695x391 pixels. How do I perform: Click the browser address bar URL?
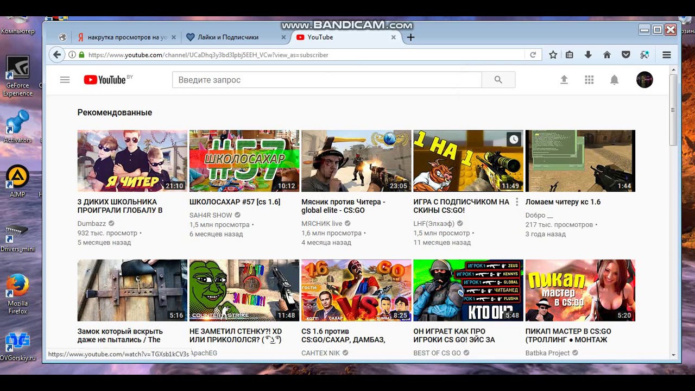[x=208, y=55]
